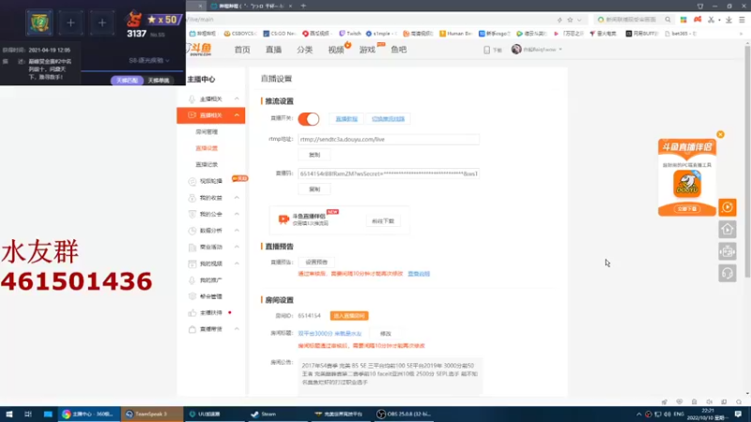Viewport: 751px width, 422px height.
Task: Go to 首页 in top navigation
Action: pos(242,50)
